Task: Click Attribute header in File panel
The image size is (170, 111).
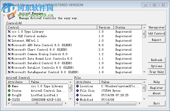Action: coord(87,82)
